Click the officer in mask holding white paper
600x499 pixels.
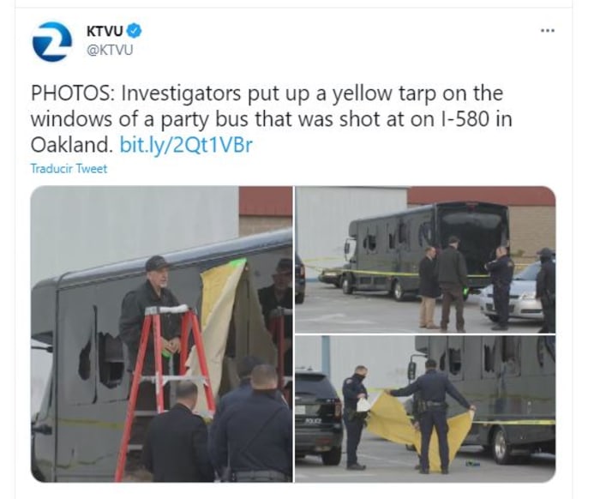[x=356, y=417]
